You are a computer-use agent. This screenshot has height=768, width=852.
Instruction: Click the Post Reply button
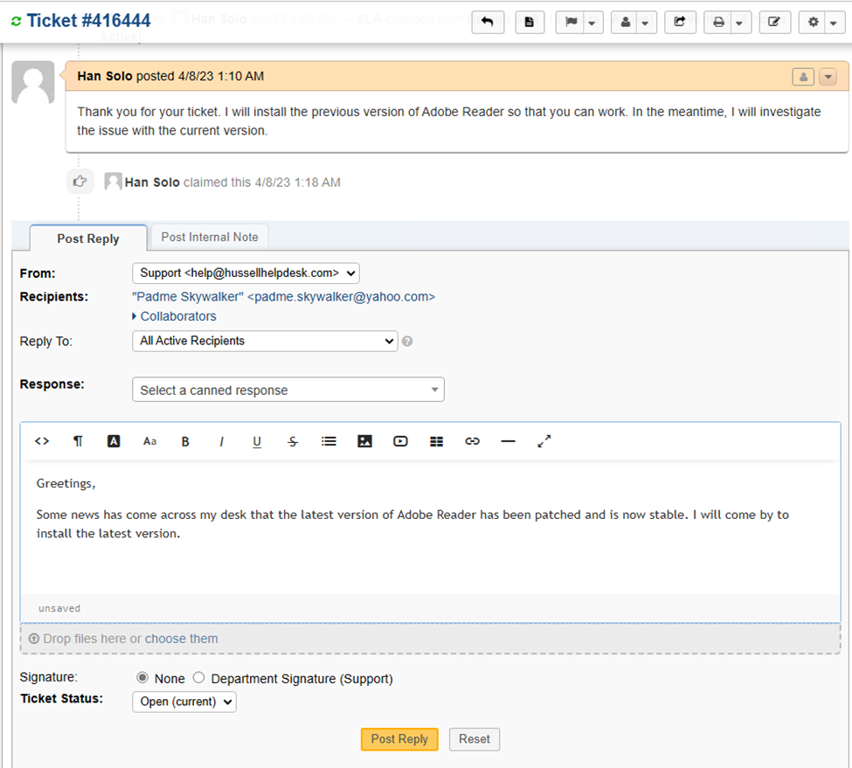pos(399,739)
